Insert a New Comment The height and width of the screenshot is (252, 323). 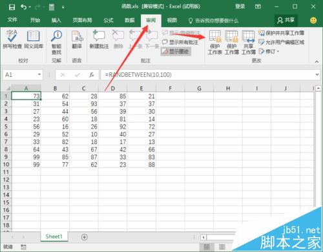(99, 39)
